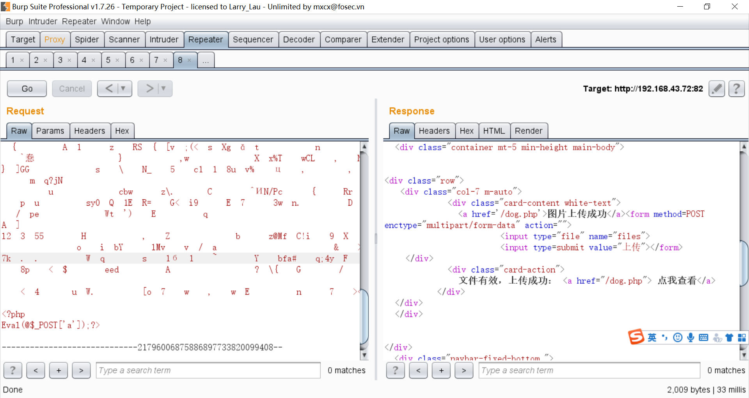This screenshot has height=398, width=749.
Task: Open history forward dropdown arrow
Action: (164, 89)
